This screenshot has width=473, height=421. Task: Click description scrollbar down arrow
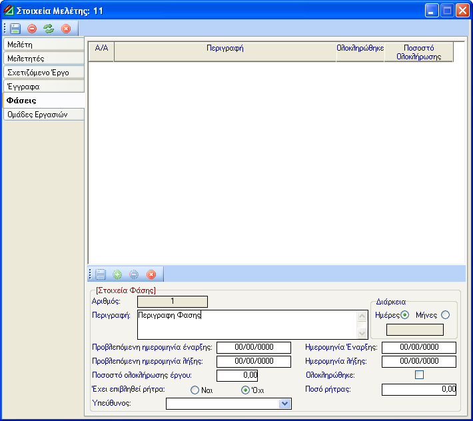(362, 334)
